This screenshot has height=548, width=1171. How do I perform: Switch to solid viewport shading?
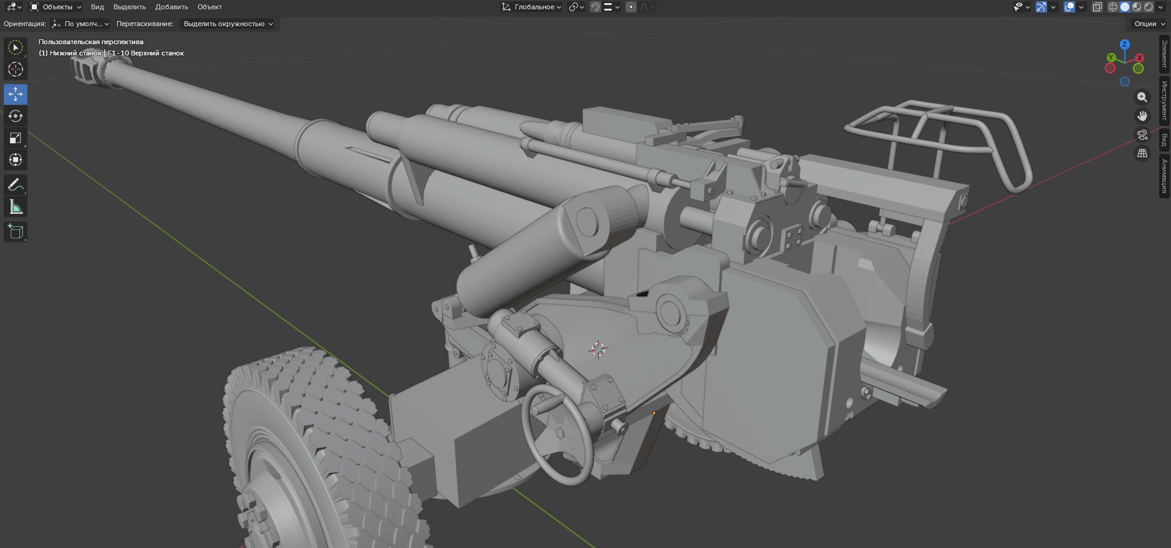tap(1124, 7)
